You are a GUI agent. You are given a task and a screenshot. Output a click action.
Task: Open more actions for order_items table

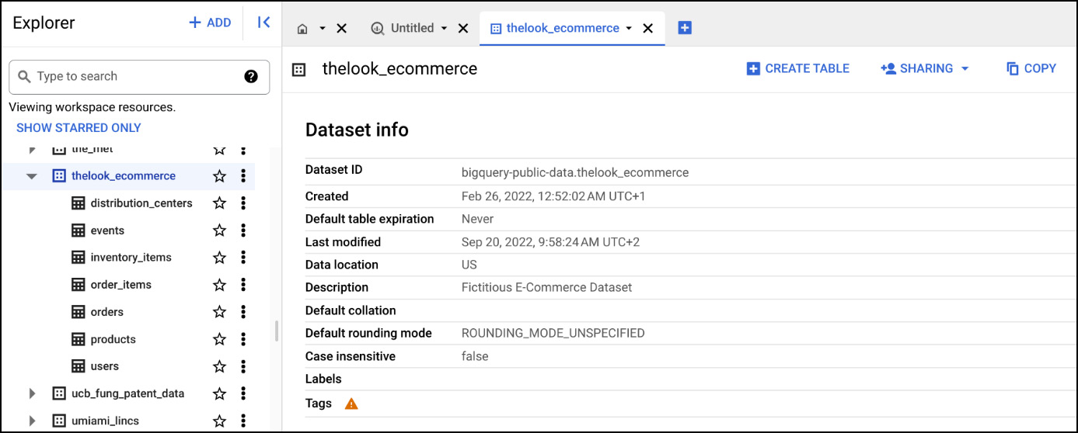[243, 285]
